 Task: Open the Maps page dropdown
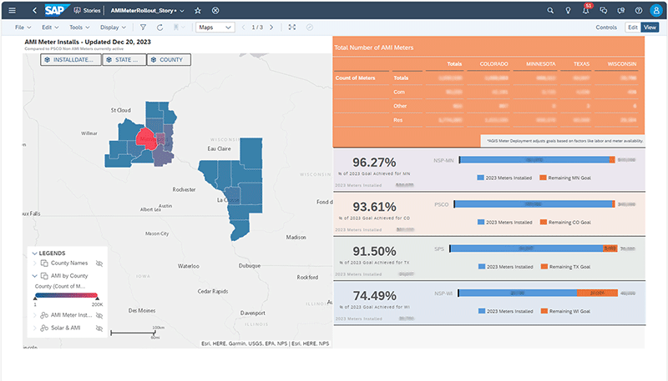[x=214, y=28]
